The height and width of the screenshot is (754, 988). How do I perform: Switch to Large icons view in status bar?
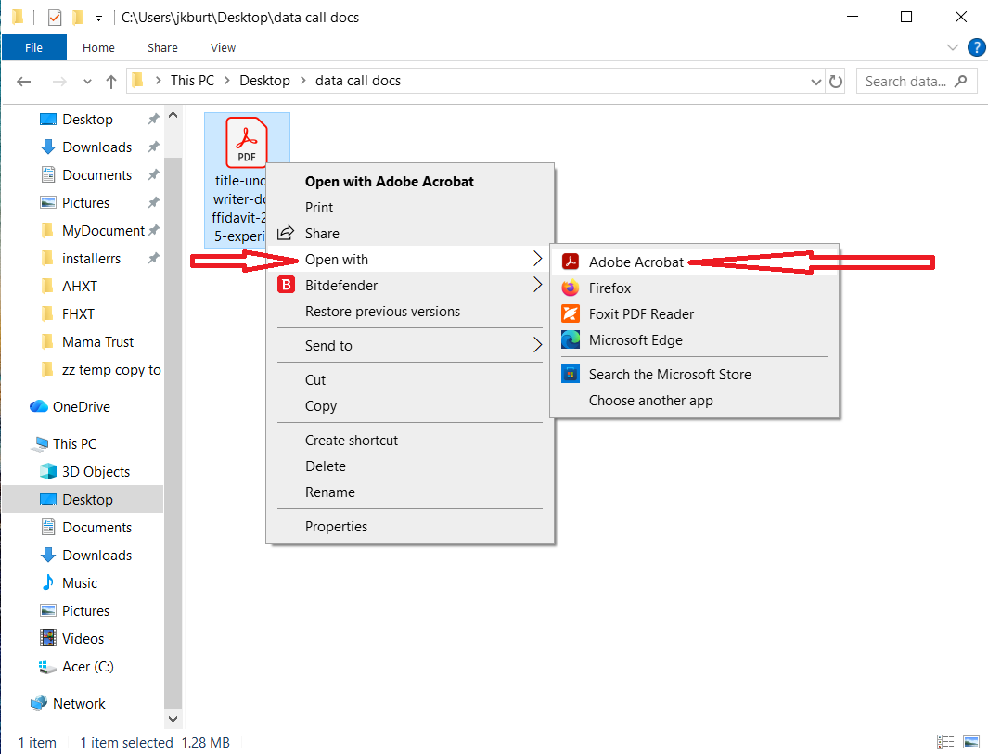tap(971, 742)
